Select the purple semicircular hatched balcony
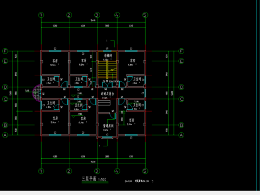This screenshot has height=195, width=260. point(37,93)
